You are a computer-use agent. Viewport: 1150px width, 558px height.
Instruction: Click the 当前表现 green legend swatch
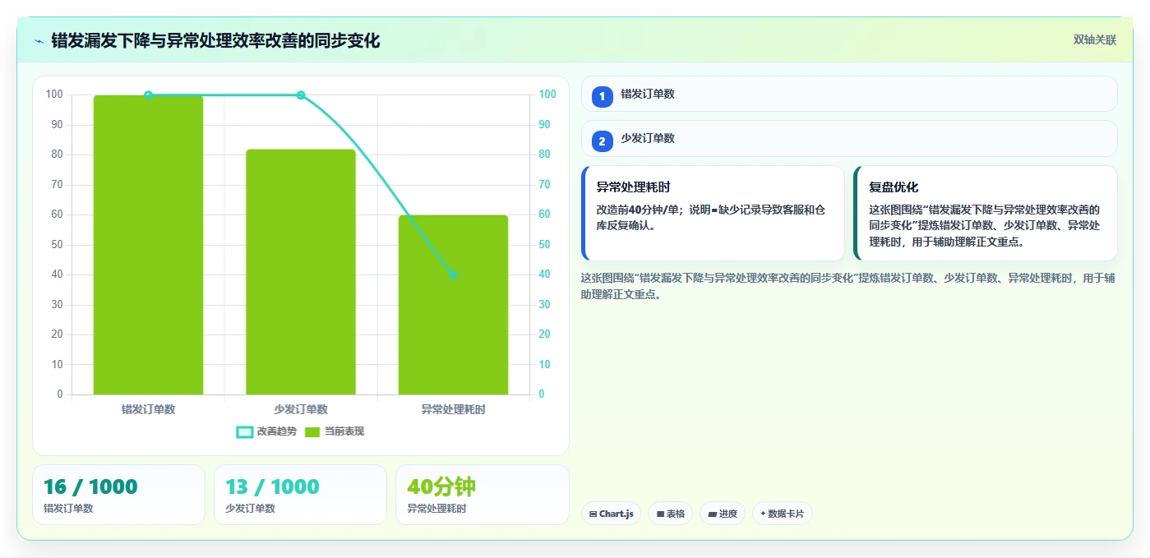(312, 432)
